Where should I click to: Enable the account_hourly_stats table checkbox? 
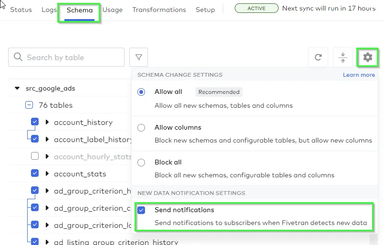coord(35,156)
